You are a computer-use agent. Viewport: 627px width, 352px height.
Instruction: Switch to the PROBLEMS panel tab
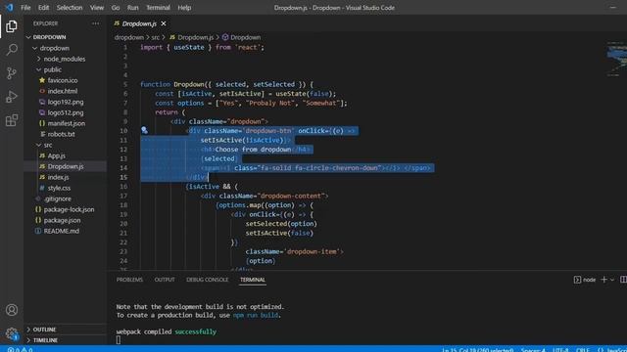(129, 280)
